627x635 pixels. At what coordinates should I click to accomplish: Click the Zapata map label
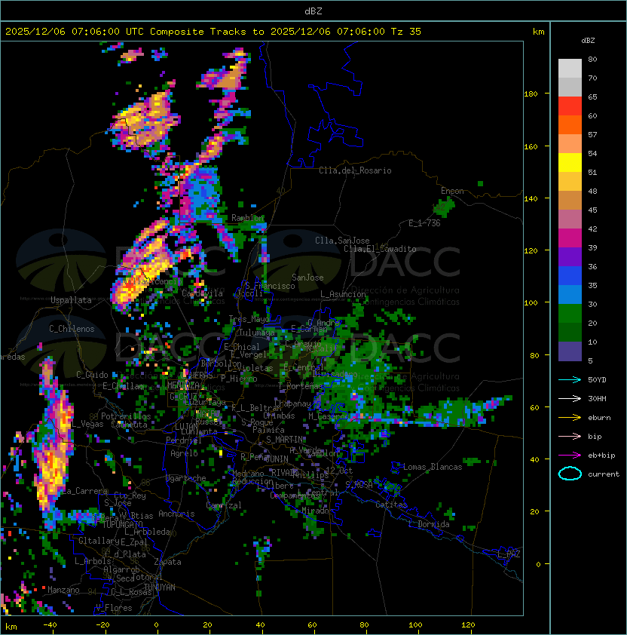pyautogui.click(x=167, y=562)
